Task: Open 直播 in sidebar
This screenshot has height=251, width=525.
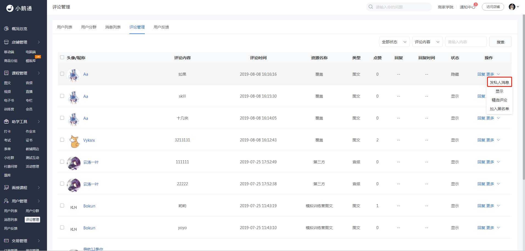Action: pos(29,92)
